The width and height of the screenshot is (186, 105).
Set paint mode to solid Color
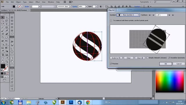tap(2, 73)
